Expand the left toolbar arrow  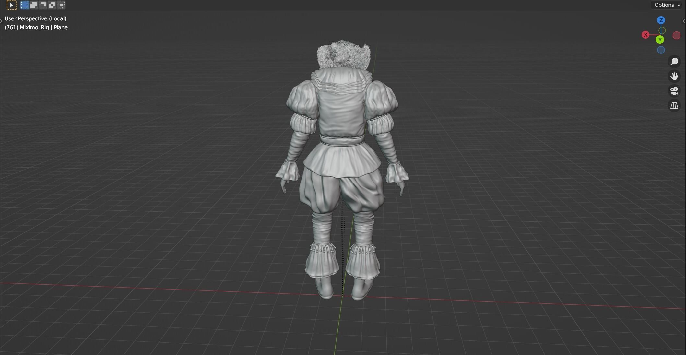click(2, 21)
